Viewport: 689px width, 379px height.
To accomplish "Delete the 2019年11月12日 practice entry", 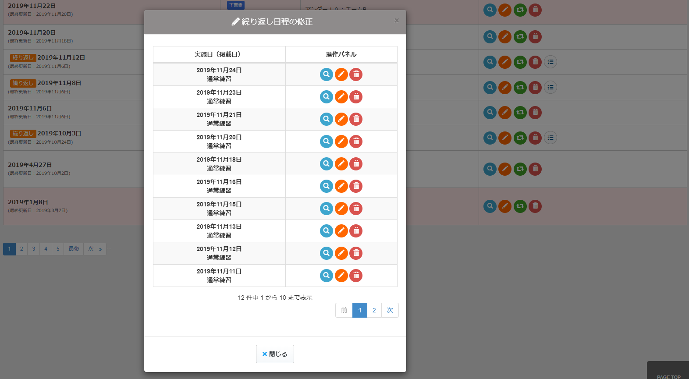I will 356,253.
